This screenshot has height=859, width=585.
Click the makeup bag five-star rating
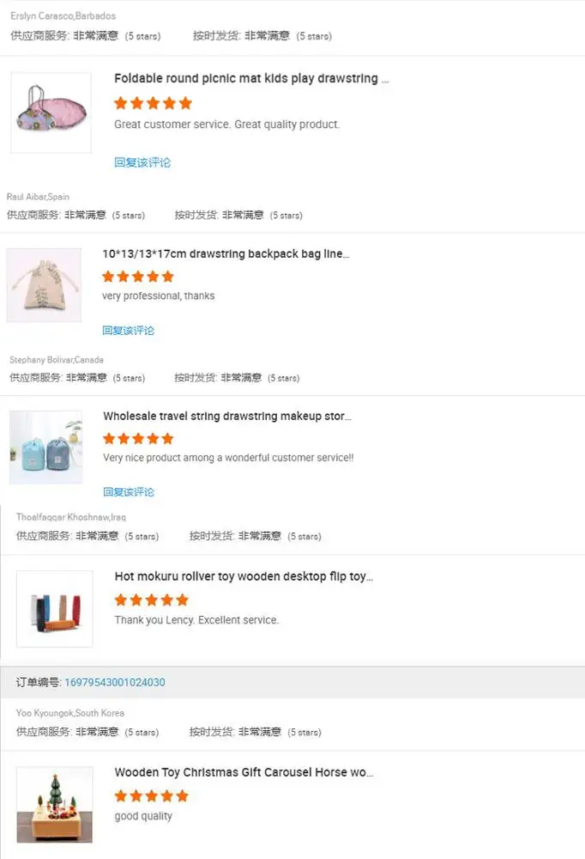click(138, 438)
